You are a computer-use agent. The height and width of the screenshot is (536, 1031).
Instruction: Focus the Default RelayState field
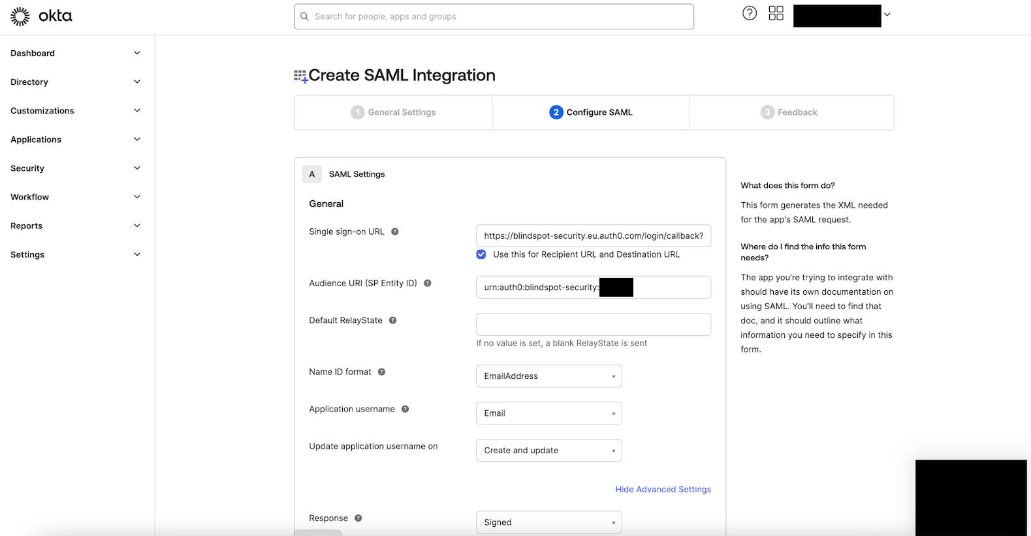[x=594, y=325]
